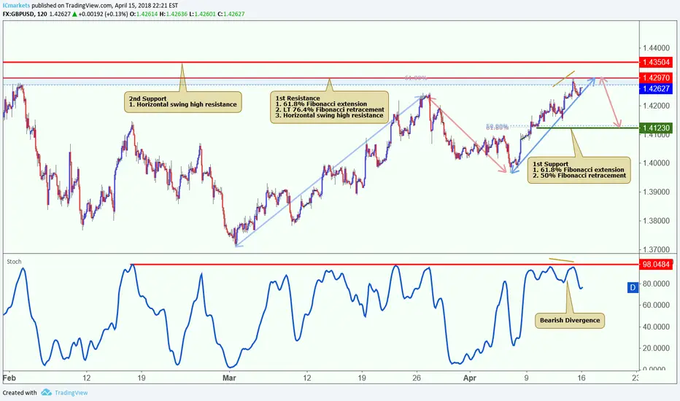Click the +0.00192 (+0.13%) change value
This screenshot has width=680, height=401.
point(103,14)
